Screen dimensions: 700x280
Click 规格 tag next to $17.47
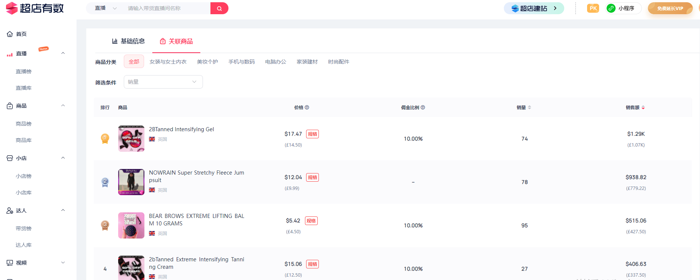point(312,134)
